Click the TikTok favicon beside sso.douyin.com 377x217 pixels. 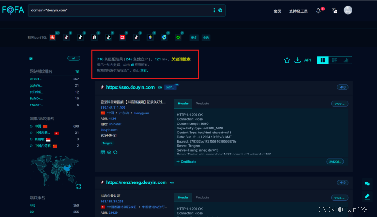pos(102,87)
